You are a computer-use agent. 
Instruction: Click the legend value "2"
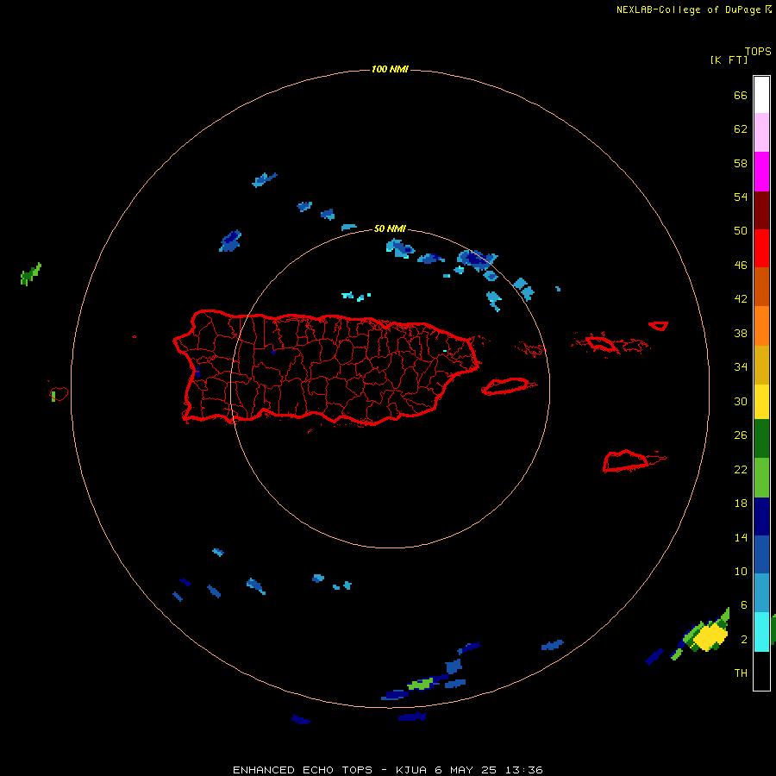point(743,640)
